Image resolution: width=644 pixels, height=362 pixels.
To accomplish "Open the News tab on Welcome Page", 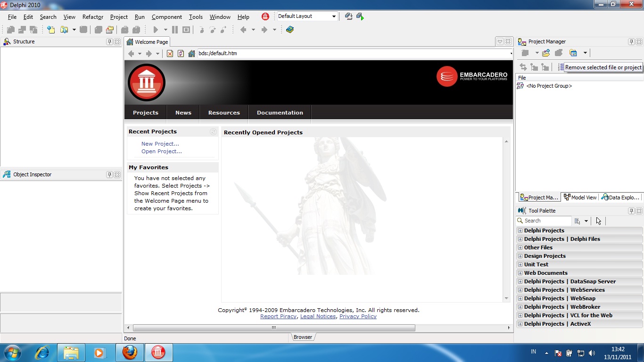I will click(x=183, y=113).
